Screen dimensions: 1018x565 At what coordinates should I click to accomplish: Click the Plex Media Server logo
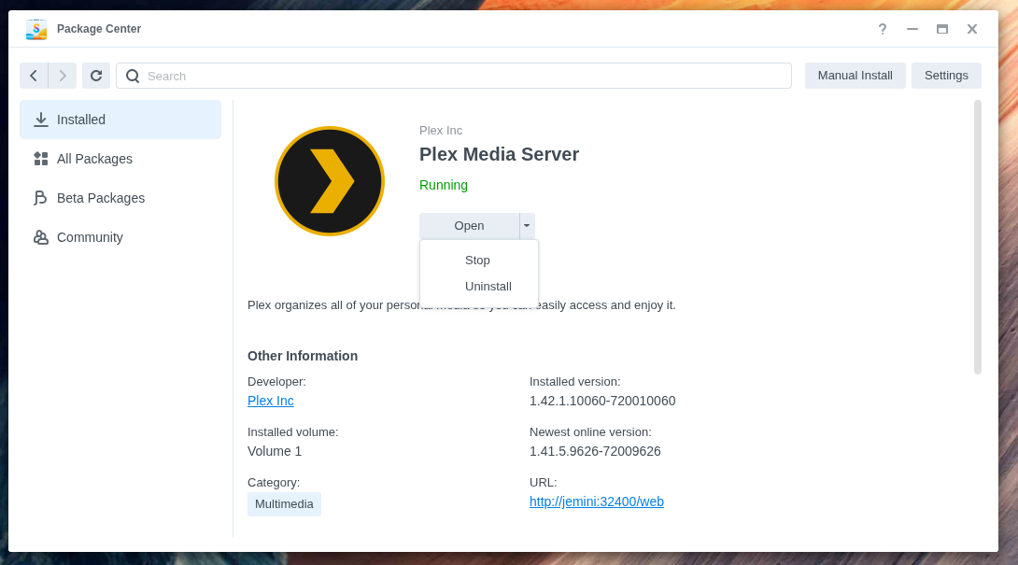click(x=330, y=181)
